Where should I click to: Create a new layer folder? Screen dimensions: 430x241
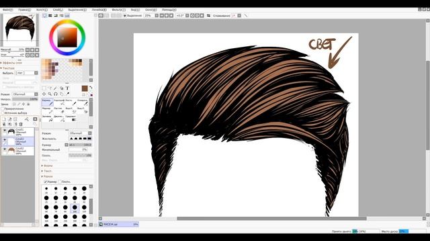tap(15, 119)
